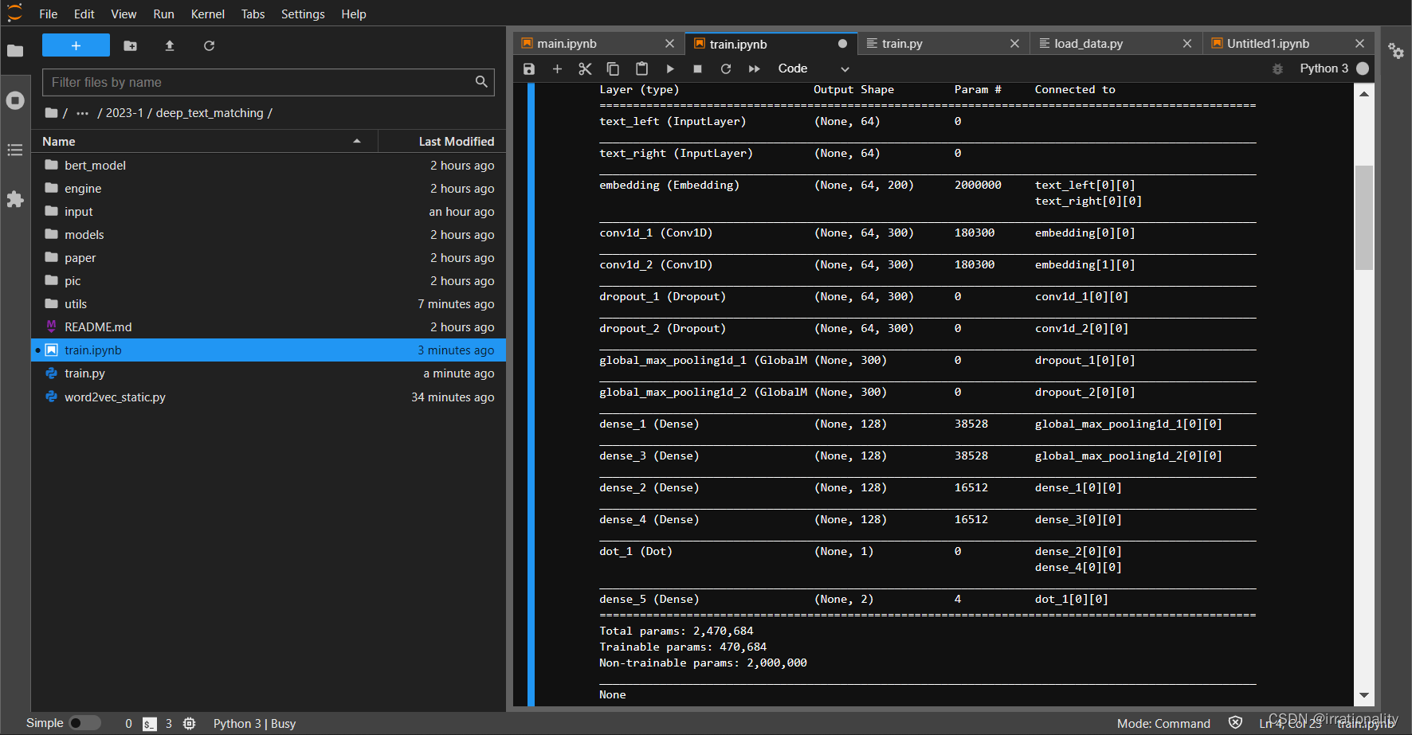
Task: Check the kernel status circle indicator
Action: pos(1363,68)
